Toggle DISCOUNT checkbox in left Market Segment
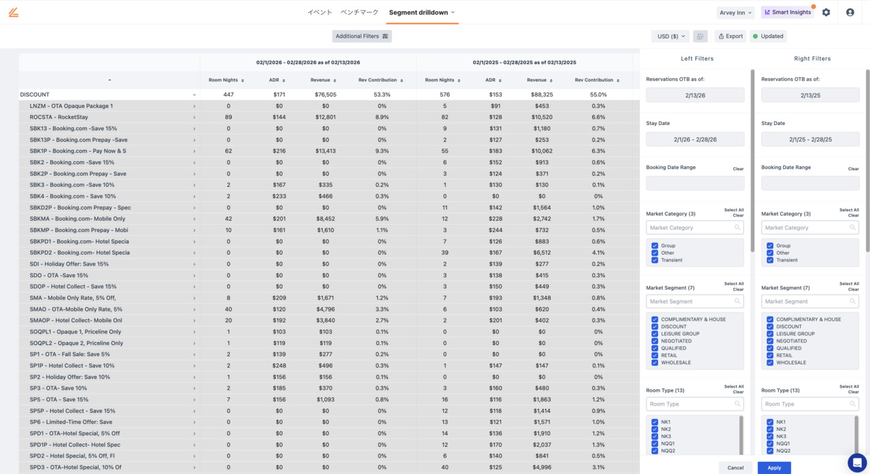Screen dimensions: 870x474 [655, 327]
